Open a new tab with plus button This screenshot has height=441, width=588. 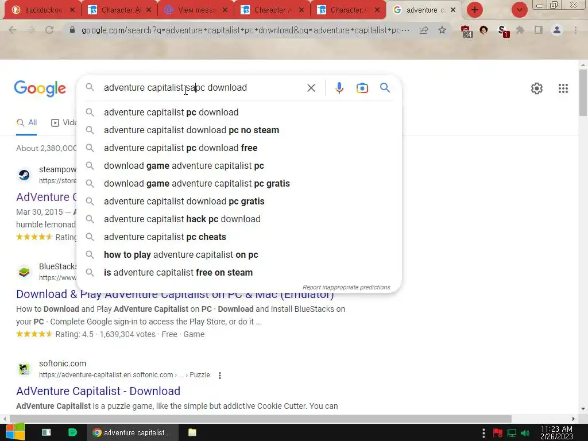475,10
